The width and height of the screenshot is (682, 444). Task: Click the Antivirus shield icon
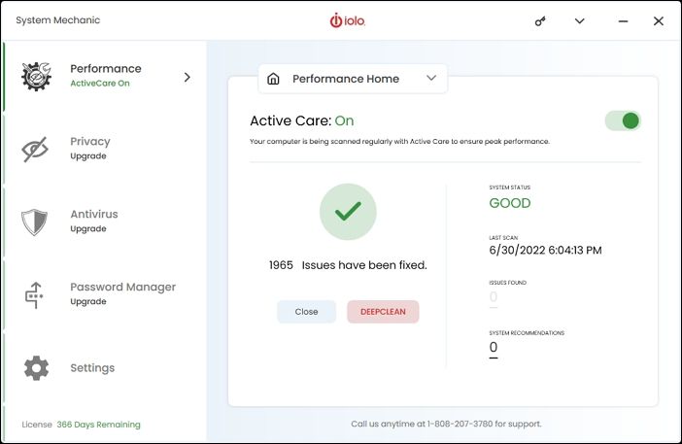tap(34, 222)
